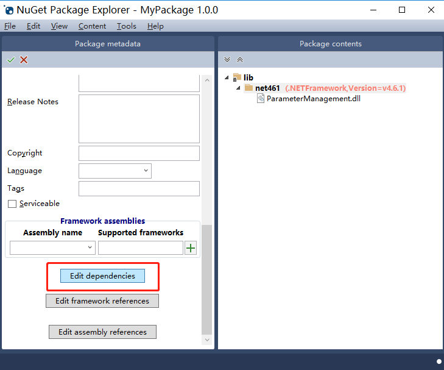Focus the Copyright input field
The image size is (444, 370).
click(139, 153)
